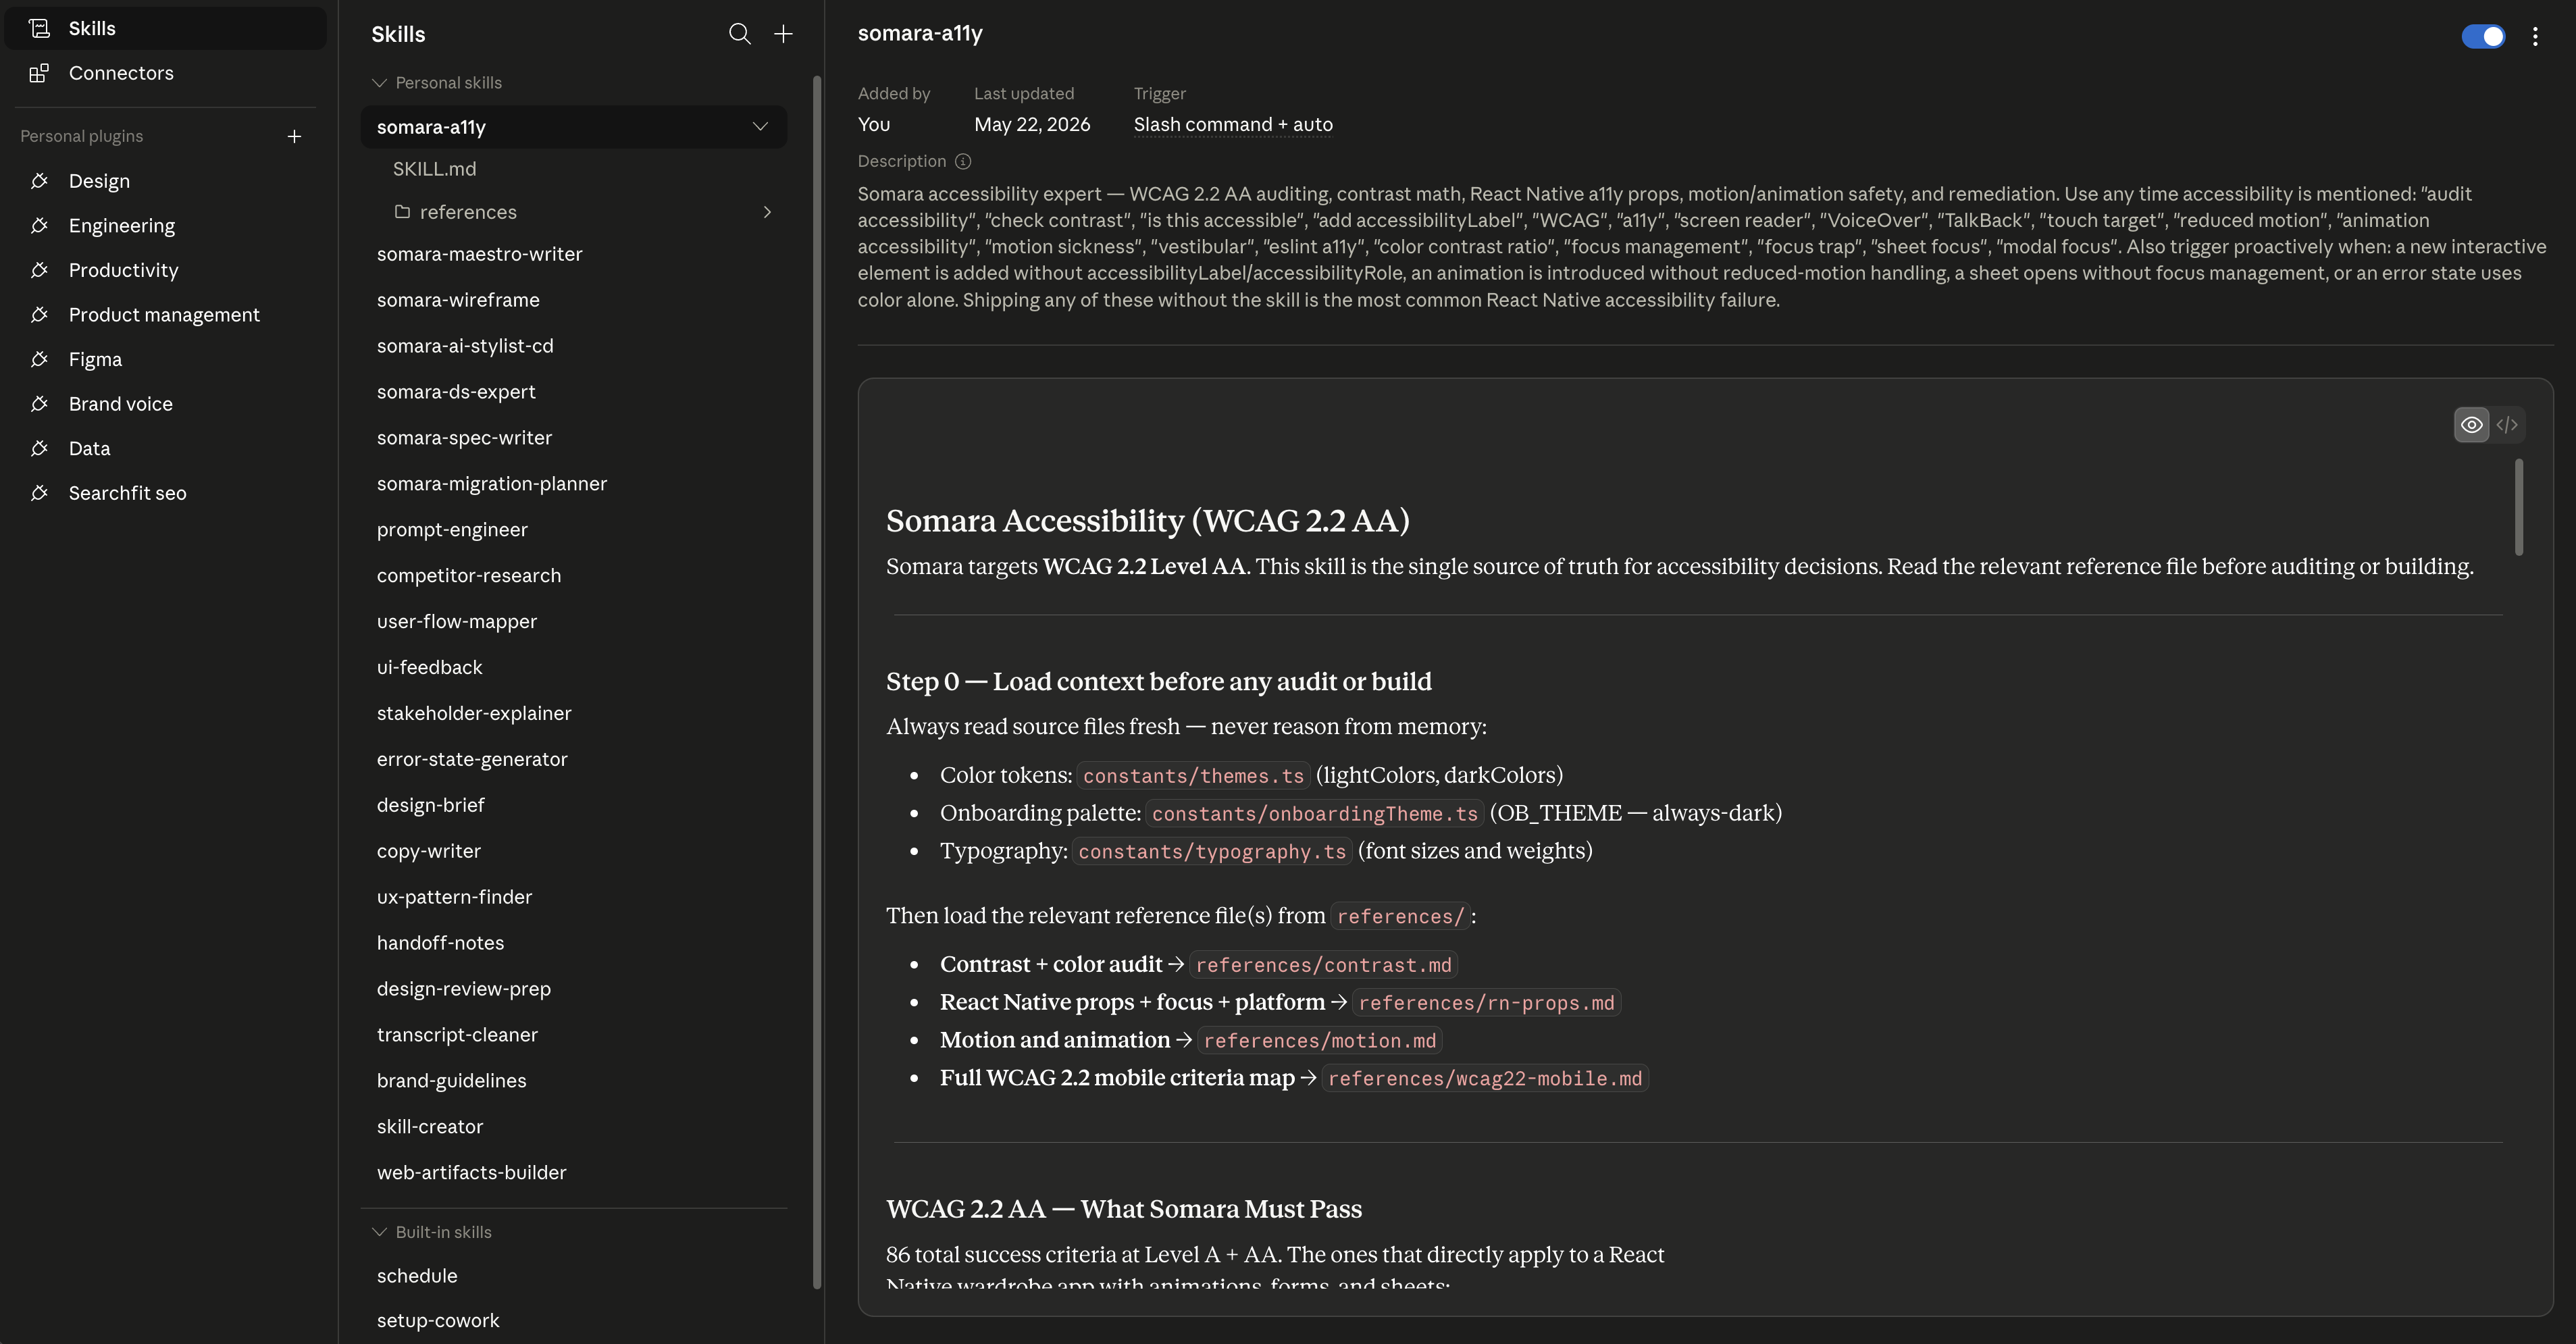Screen dimensions: 2576x1344
Task: Add a personal plugin with plus icon
Action: tap(294, 136)
